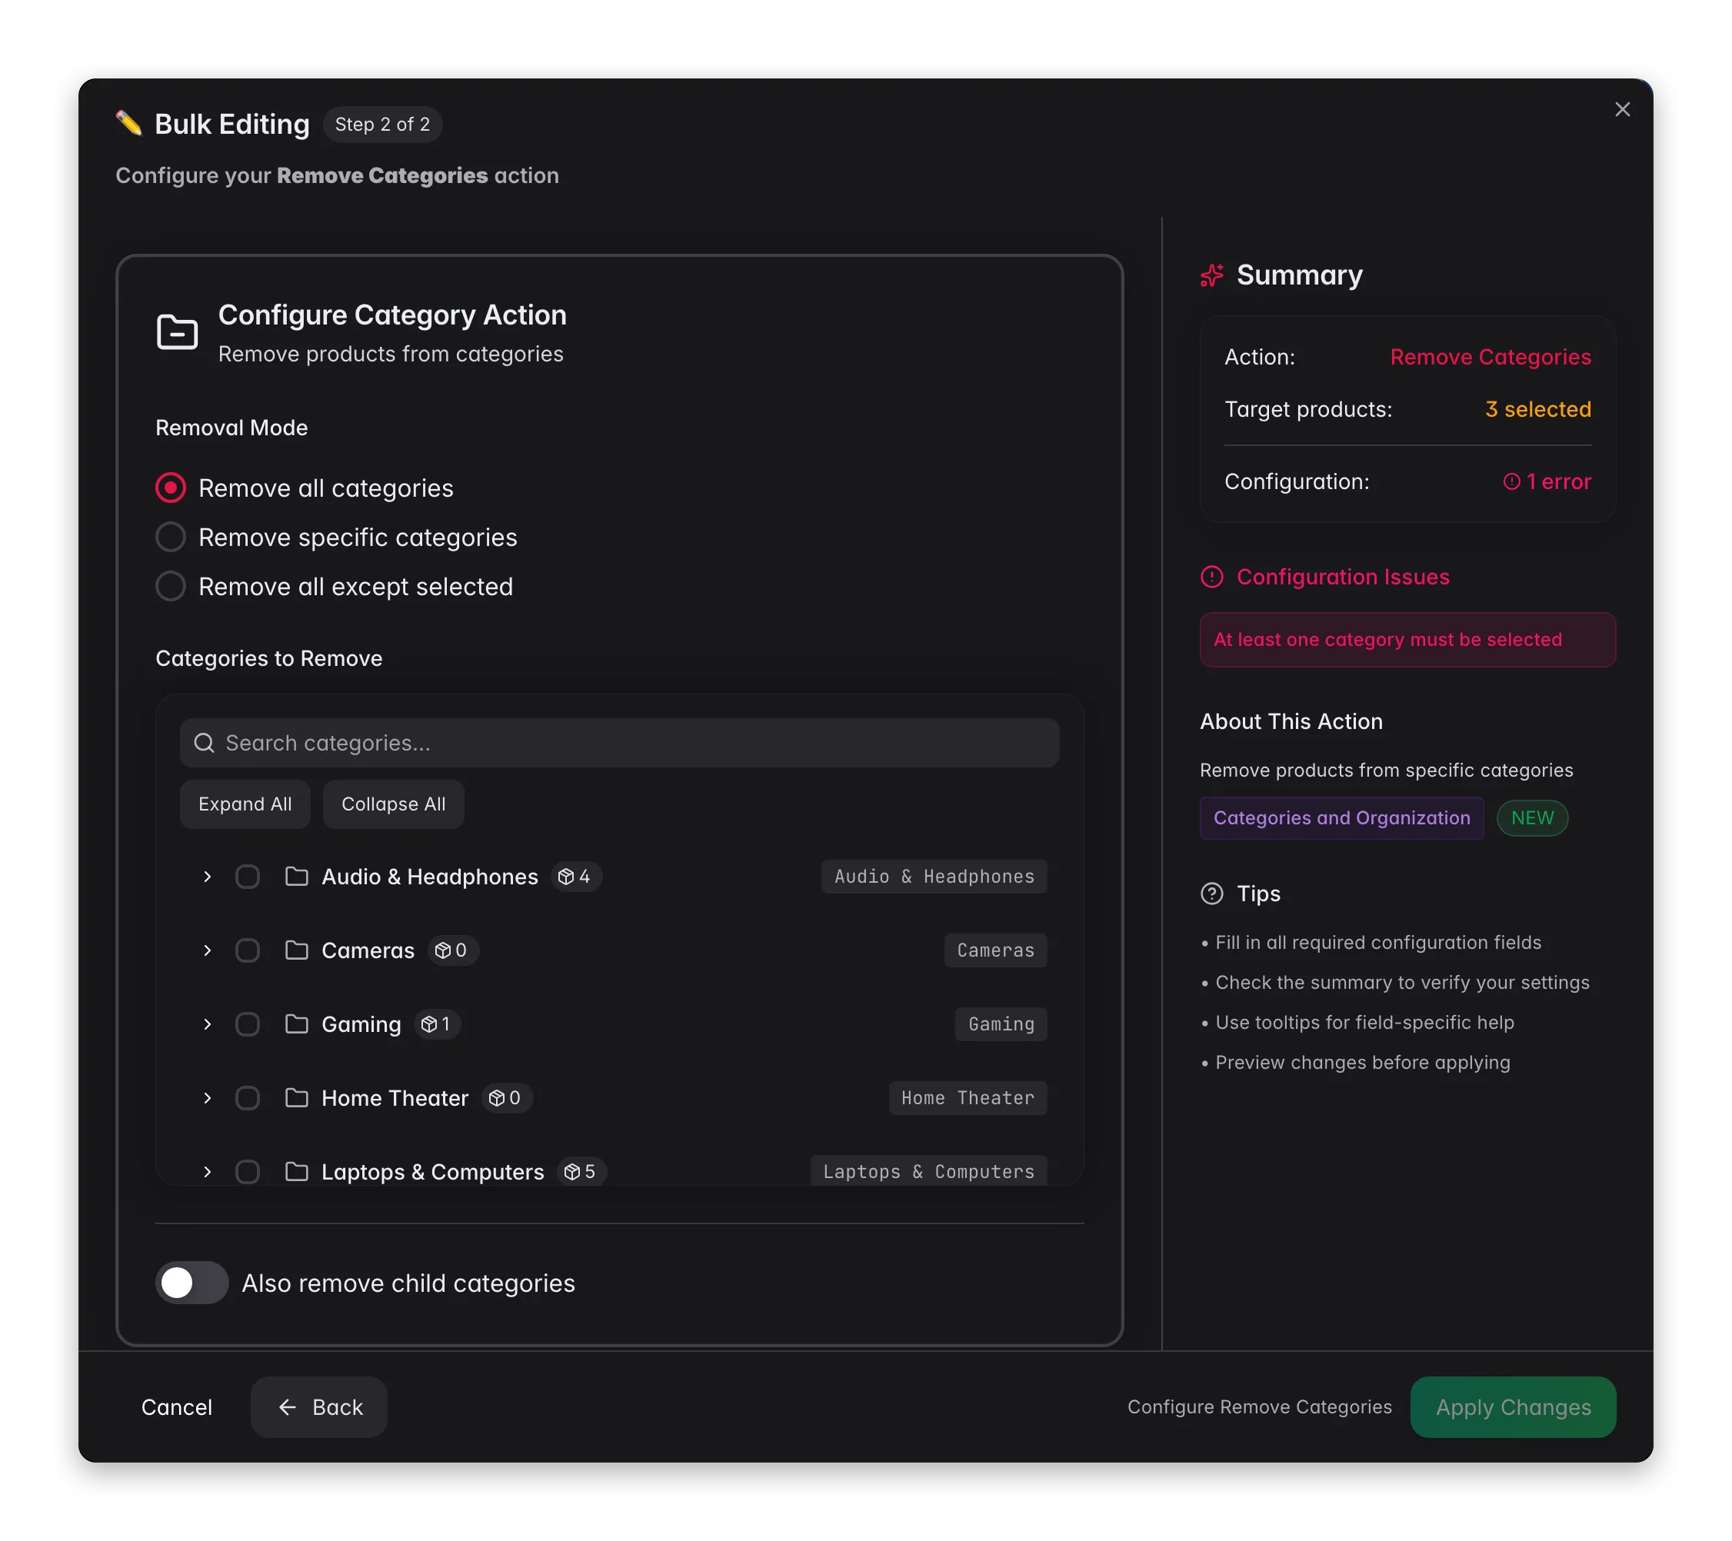Click product count badge 0 on Cameras
The height and width of the screenshot is (1541, 1732).
pos(452,950)
